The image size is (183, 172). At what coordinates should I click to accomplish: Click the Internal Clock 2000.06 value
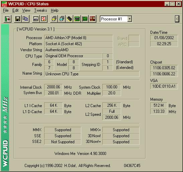click(x=54, y=87)
